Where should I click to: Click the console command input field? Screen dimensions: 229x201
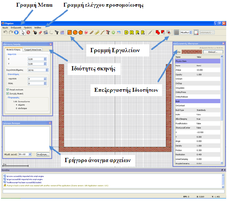[x=113, y=192]
